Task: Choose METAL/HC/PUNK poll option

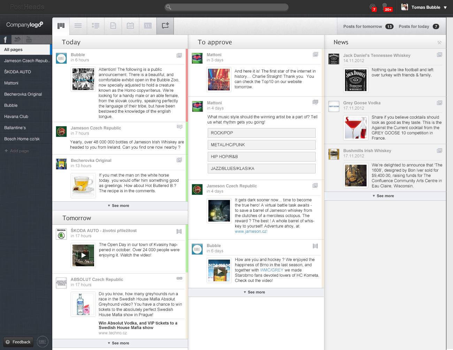Action: [262, 145]
